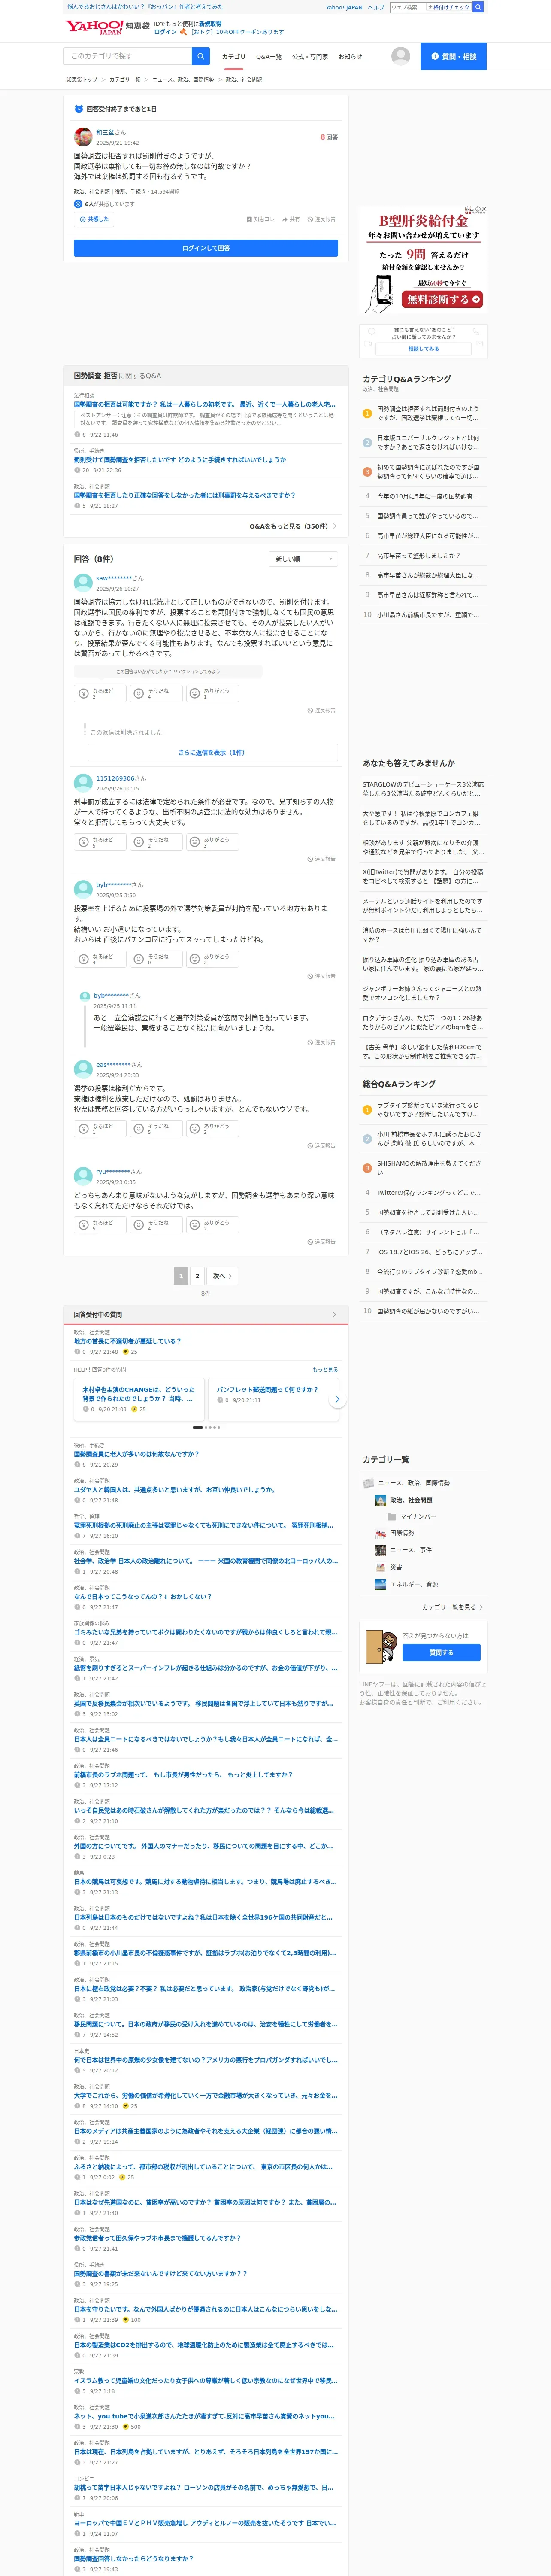The image size is (551, 2576).
Task: Click ログインして回答 button
Action: point(206,248)
